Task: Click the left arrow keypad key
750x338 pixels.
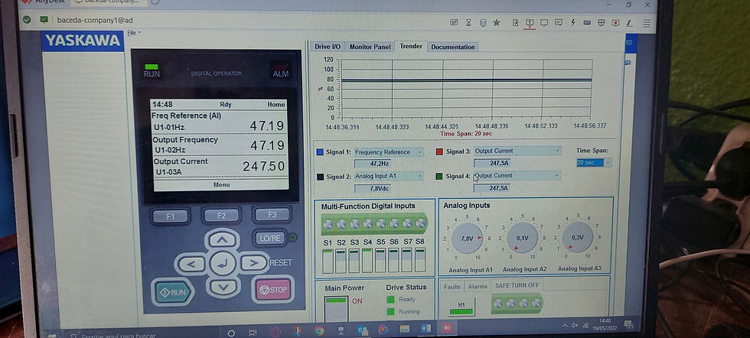Action: pos(191,263)
